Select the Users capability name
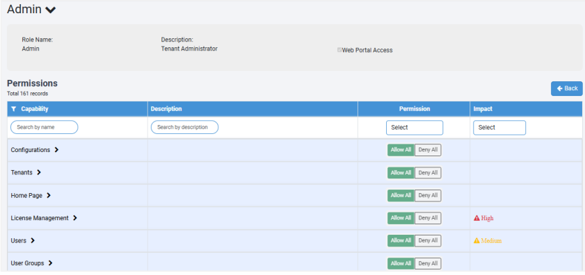585x275 pixels. click(x=19, y=241)
